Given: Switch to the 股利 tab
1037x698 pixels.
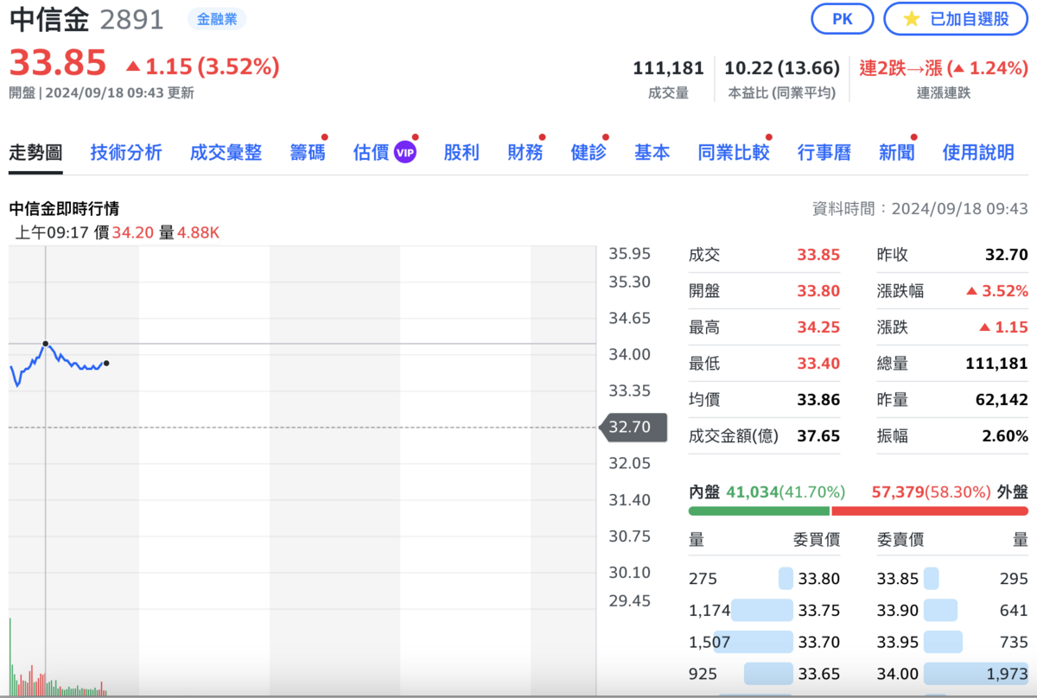Looking at the screenshot, I should coord(461,153).
